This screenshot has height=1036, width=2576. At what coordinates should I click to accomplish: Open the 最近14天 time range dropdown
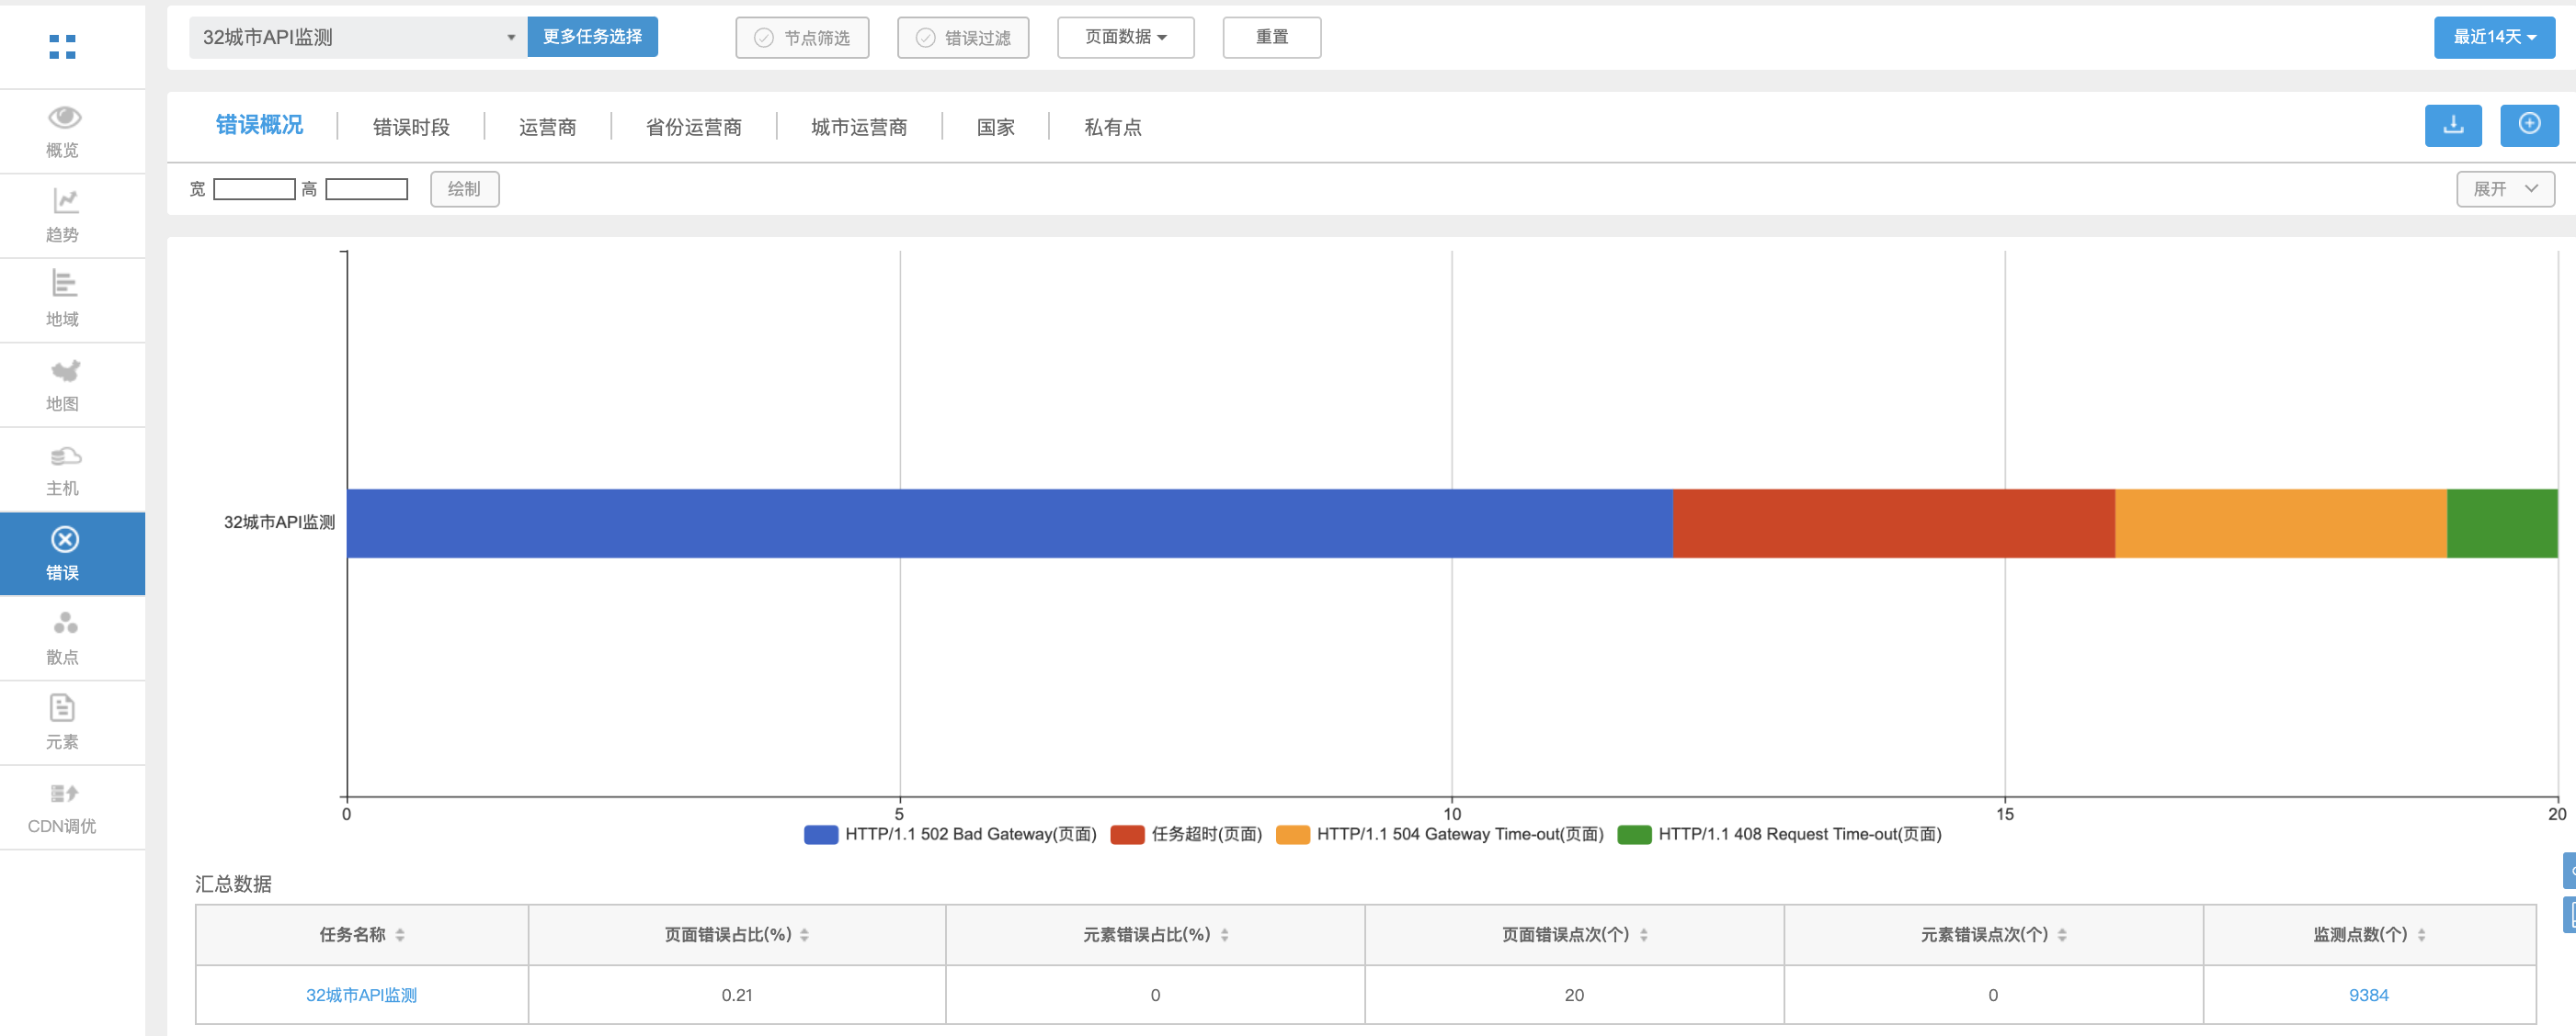click(2493, 38)
